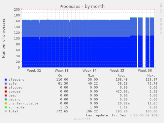Click the runnable legend color swatch
This screenshot has height=123, width=164.
(6, 107)
